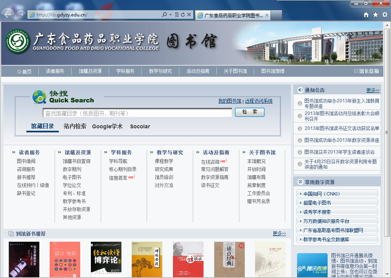This screenshot has height=278, width=391.
Task: Open the 设计色彩 book cover
Action: point(65,259)
